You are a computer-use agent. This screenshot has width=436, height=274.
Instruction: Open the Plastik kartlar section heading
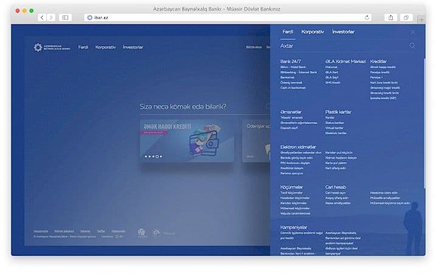[338, 112]
